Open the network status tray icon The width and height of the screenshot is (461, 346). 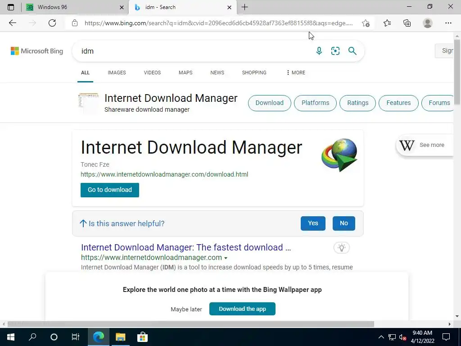tap(392, 337)
